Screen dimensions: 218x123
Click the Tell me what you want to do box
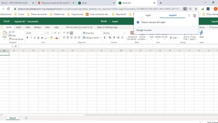79,27
